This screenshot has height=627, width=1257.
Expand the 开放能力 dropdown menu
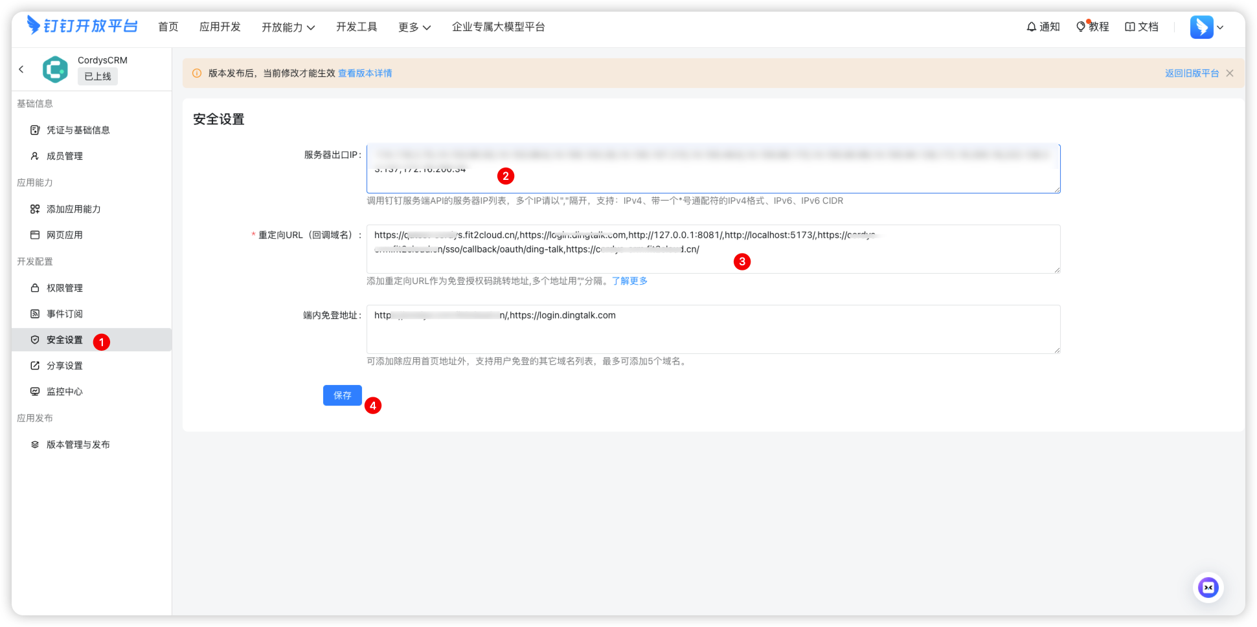288,27
